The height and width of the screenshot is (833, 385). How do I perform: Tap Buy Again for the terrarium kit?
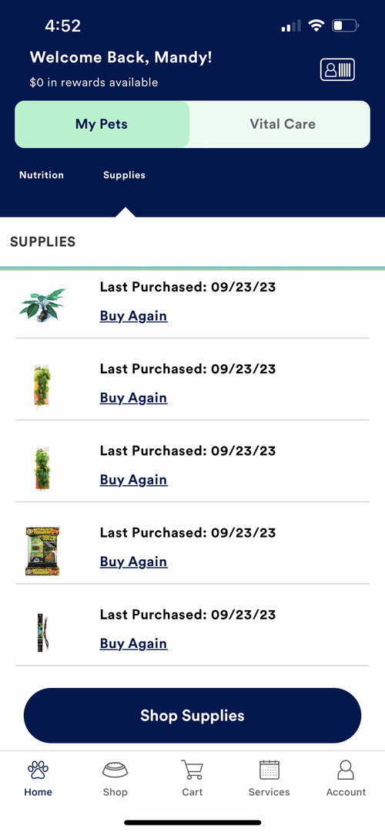click(134, 562)
